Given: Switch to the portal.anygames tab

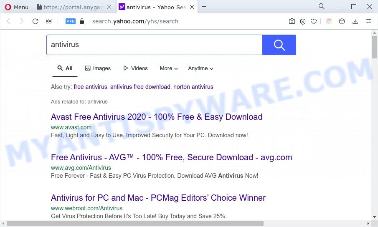Looking at the screenshot, I should [x=70, y=7].
